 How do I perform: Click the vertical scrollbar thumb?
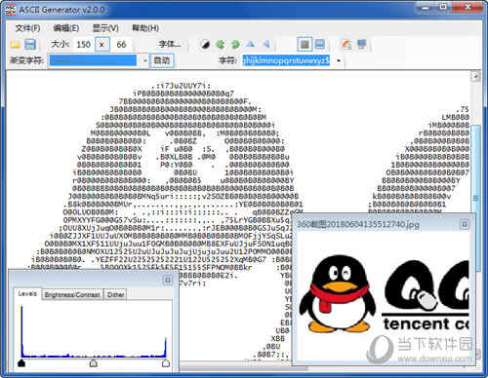tap(475, 198)
